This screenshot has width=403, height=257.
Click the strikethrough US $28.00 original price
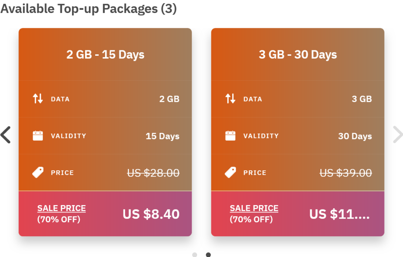coord(153,172)
